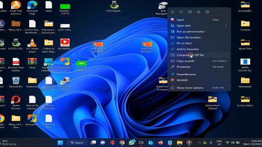This screenshot has height=147, width=262.
Task: Open Properties from context menu
Action: pyautogui.click(x=199, y=67)
